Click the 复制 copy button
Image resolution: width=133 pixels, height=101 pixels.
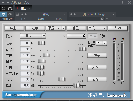point(41,19)
